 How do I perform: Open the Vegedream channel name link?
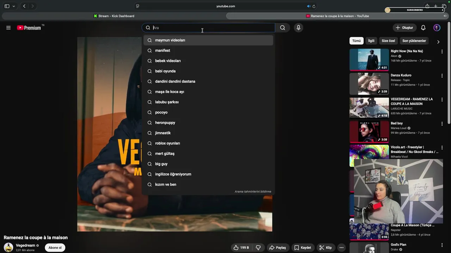coord(25,245)
